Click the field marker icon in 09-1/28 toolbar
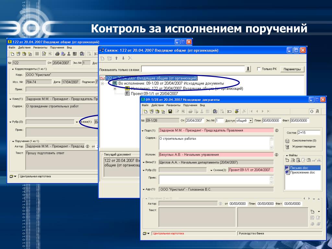 pyautogui.click(x=229, y=112)
